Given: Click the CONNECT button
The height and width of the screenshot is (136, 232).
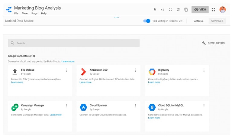Looking at the screenshot, I should point(217,21).
